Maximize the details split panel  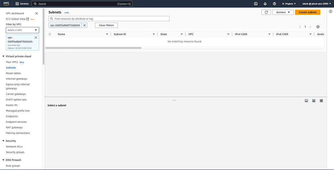[321, 101]
